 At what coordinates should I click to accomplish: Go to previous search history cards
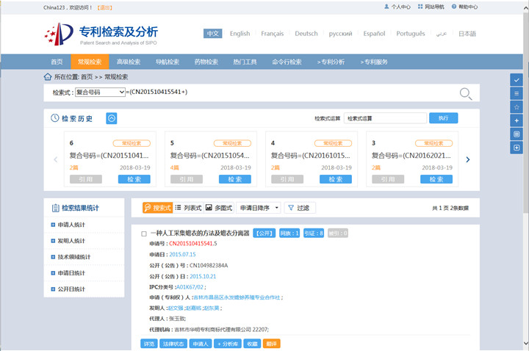point(55,159)
